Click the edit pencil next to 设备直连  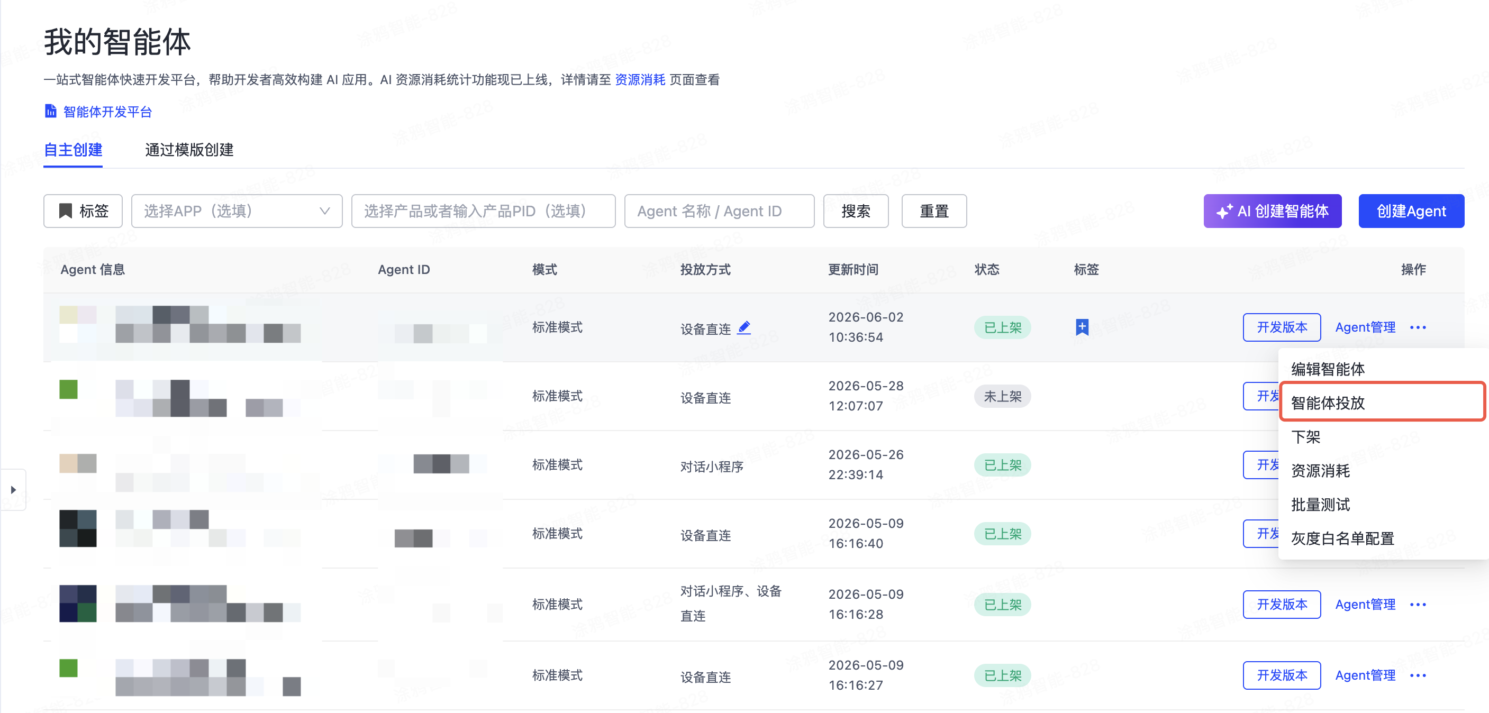(744, 327)
